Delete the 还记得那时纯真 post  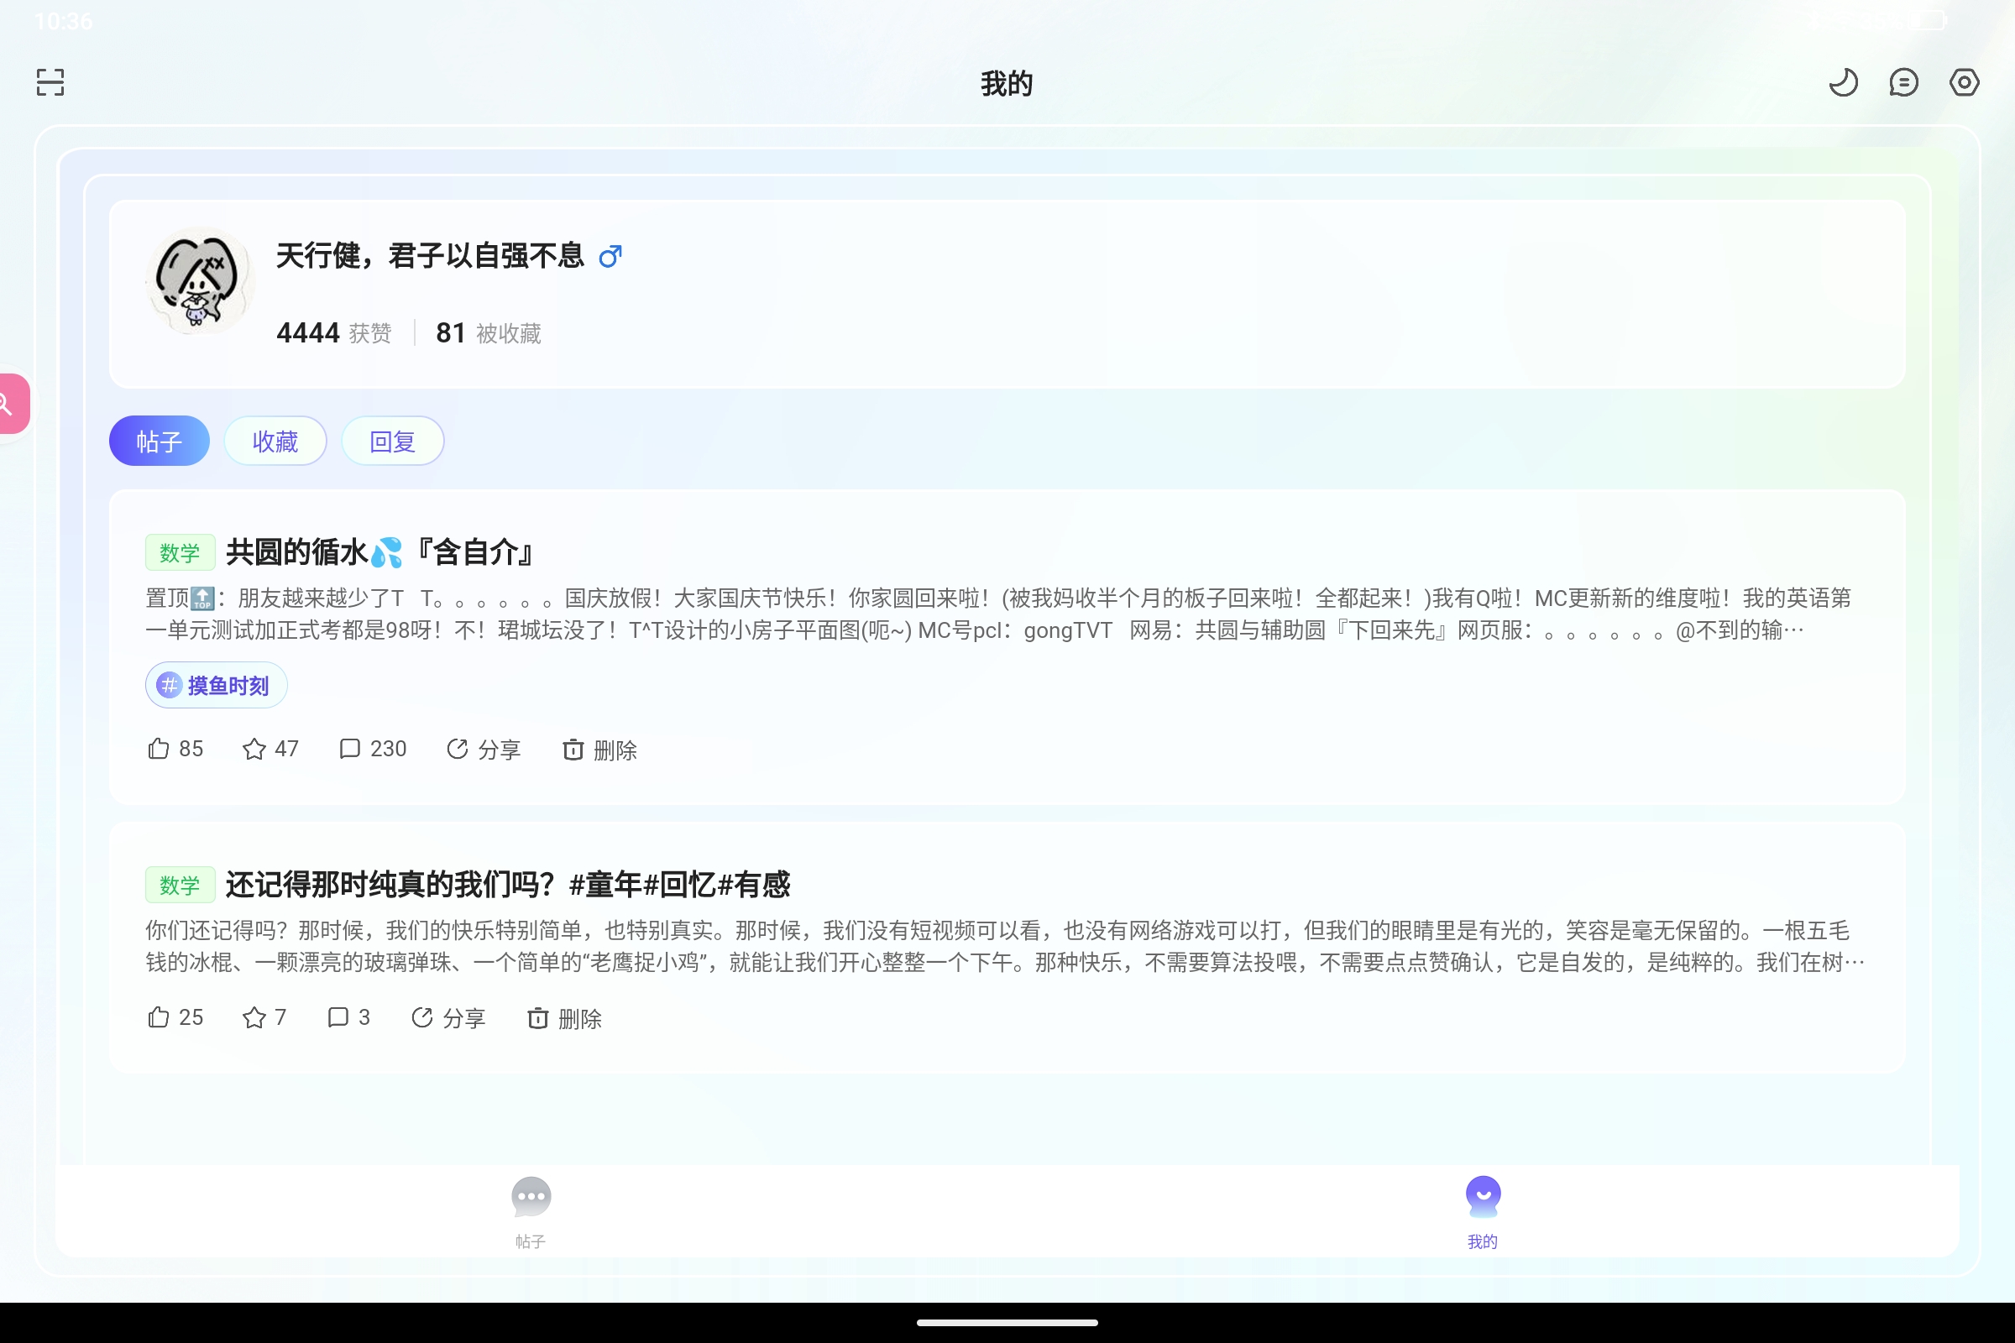(564, 1017)
